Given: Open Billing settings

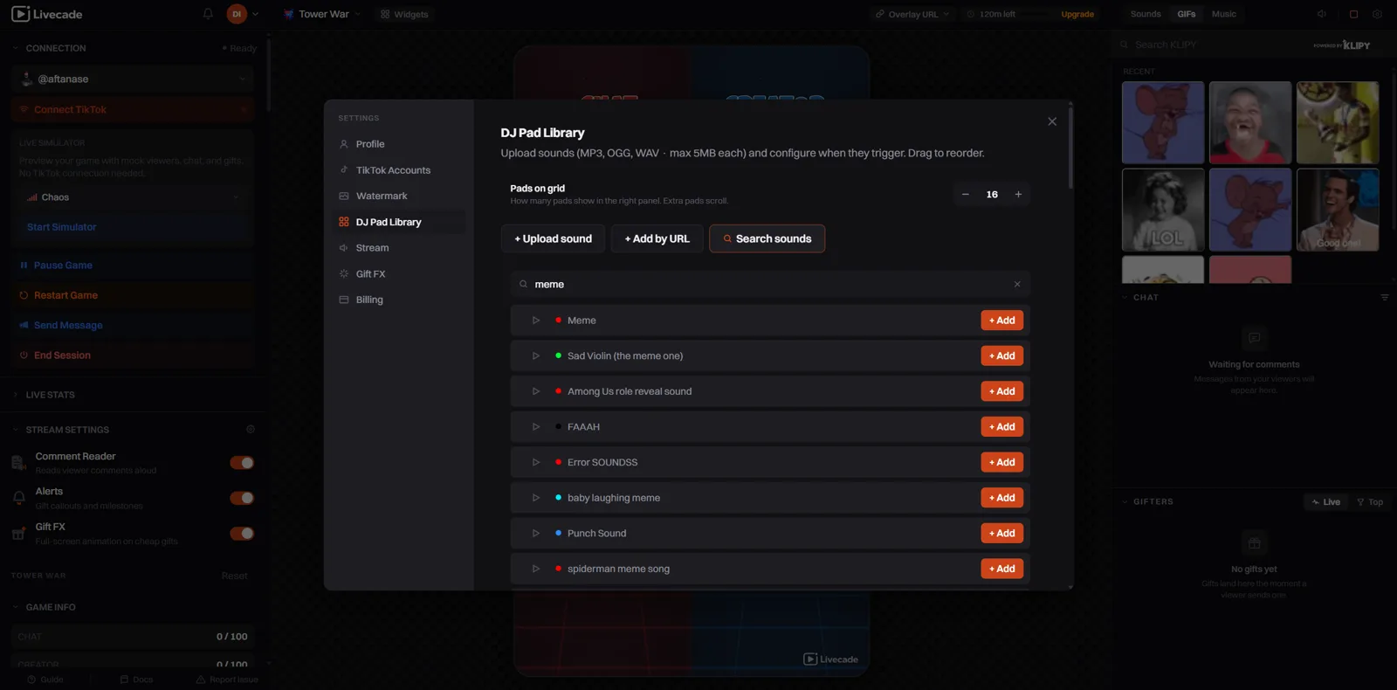Looking at the screenshot, I should (x=400, y=300).
